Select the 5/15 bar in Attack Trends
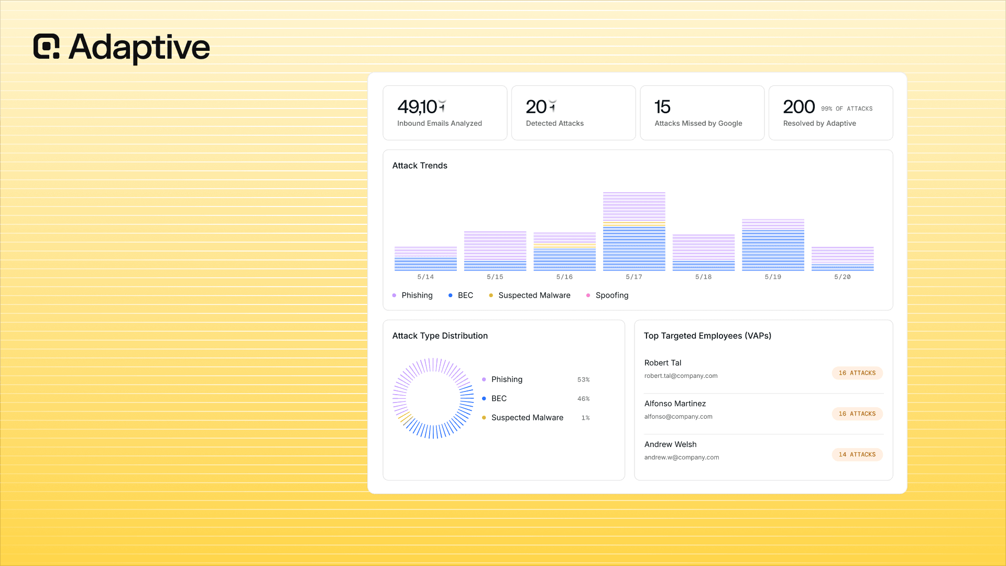The height and width of the screenshot is (566, 1006). tap(495, 251)
